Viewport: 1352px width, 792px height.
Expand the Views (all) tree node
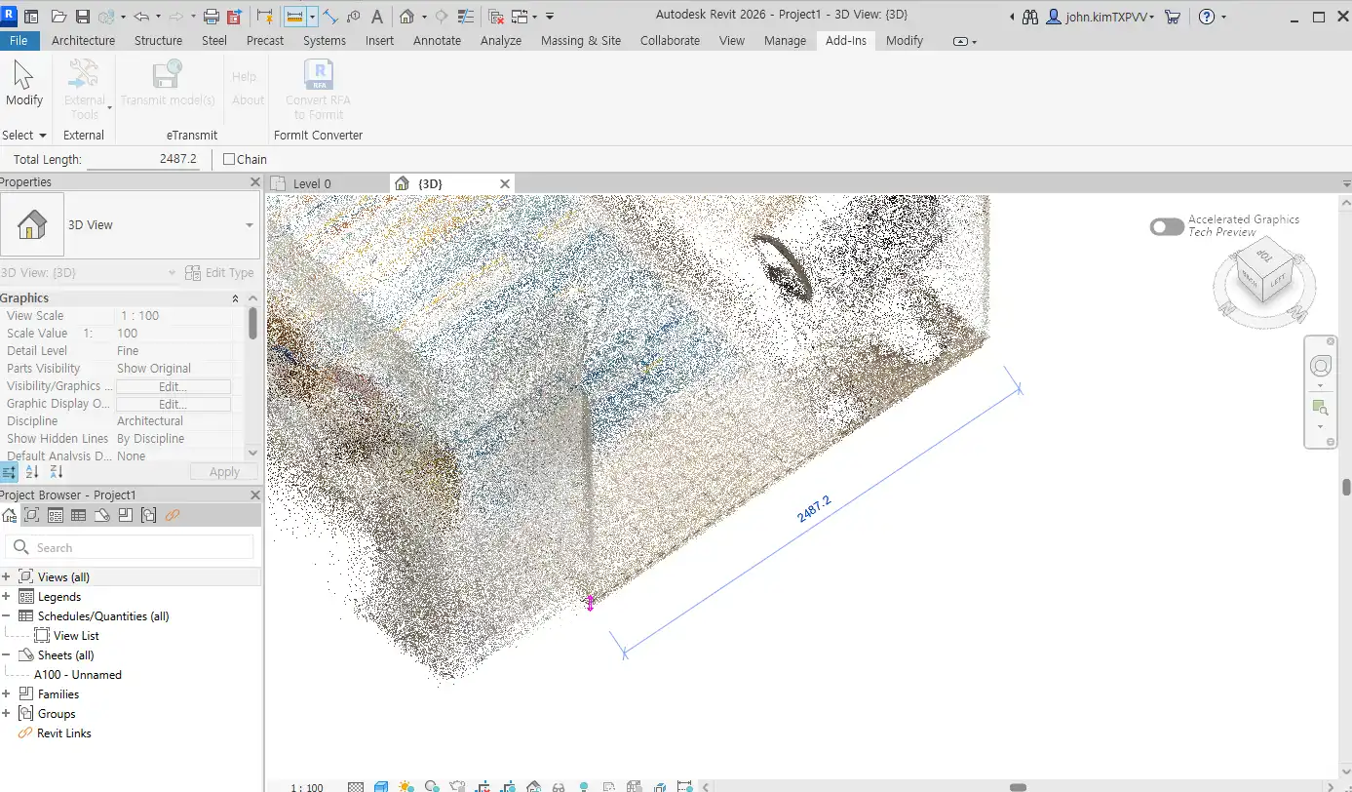[x=6, y=577]
